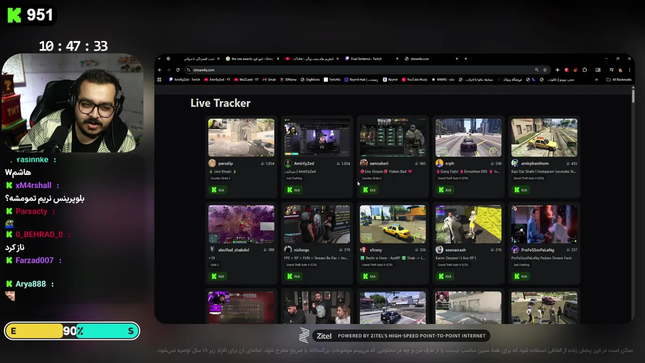
Task: Click chat username xM4rshall
Action: click(x=33, y=186)
